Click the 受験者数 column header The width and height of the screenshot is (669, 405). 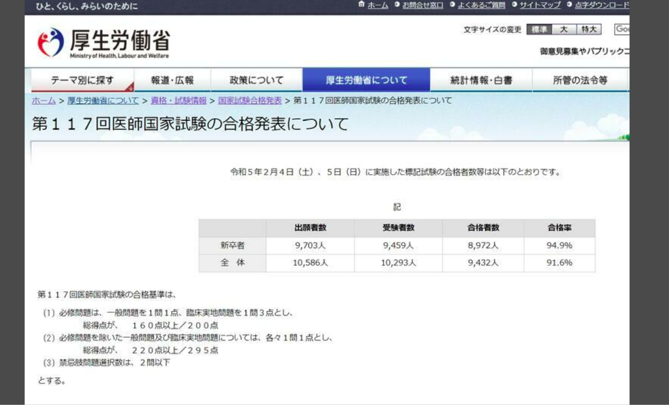point(398,228)
